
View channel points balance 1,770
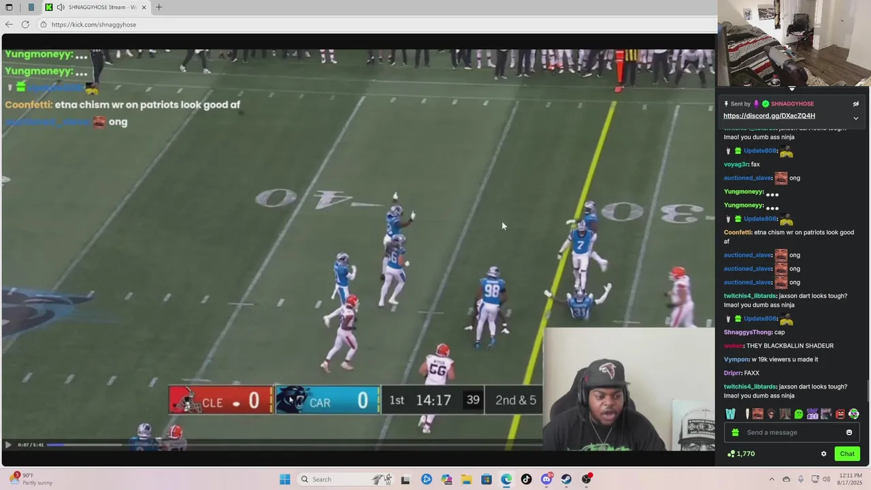click(741, 454)
